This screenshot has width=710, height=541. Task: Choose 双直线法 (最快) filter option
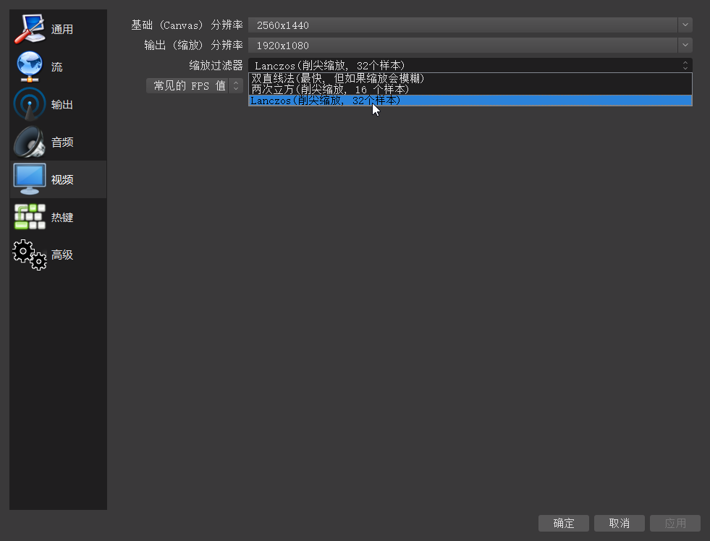pyautogui.click(x=470, y=78)
